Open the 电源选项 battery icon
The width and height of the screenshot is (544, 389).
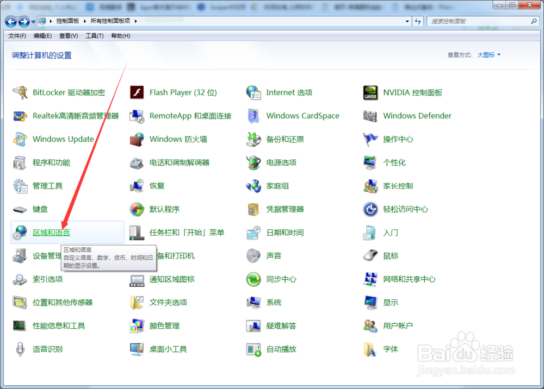(254, 162)
